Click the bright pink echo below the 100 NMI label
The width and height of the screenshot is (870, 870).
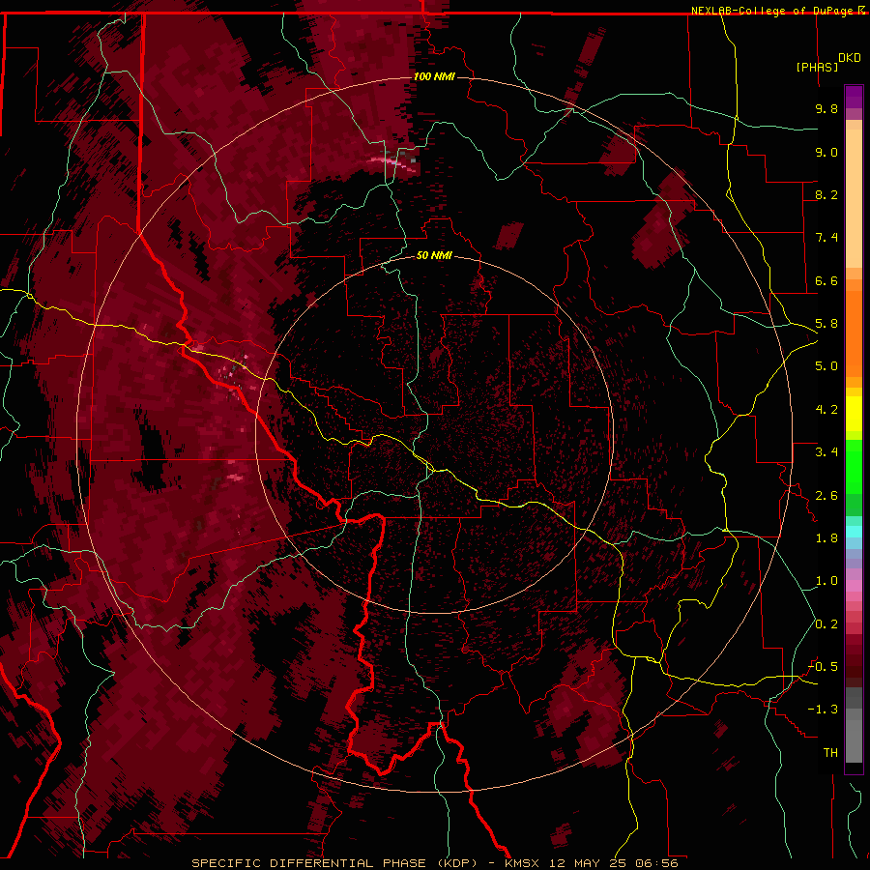click(x=392, y=162)
